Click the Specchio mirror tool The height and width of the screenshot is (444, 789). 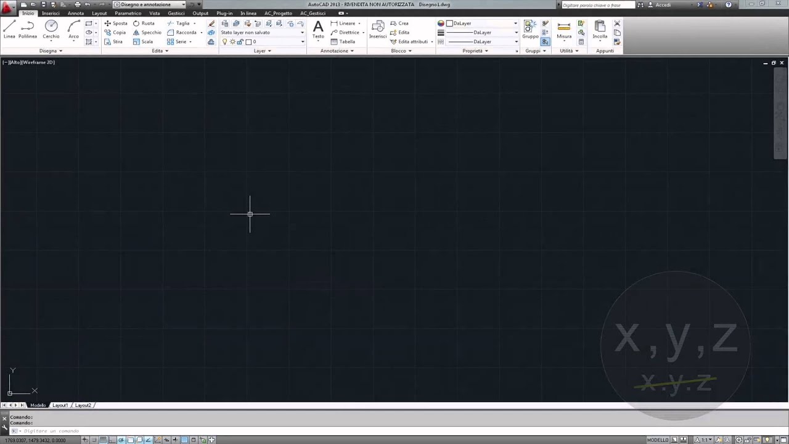coord(148,33)
